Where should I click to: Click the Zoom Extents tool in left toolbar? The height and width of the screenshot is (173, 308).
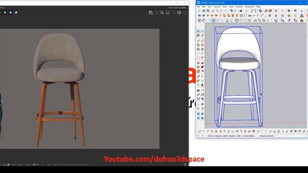tap(198, 99)
